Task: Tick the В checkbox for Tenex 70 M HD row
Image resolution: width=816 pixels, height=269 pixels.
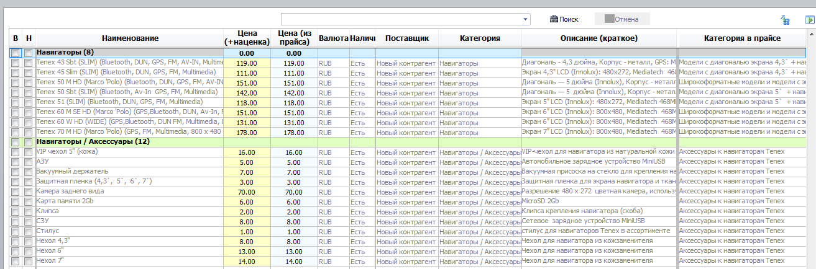Action: pyautogui.click(x=15, y=132)
